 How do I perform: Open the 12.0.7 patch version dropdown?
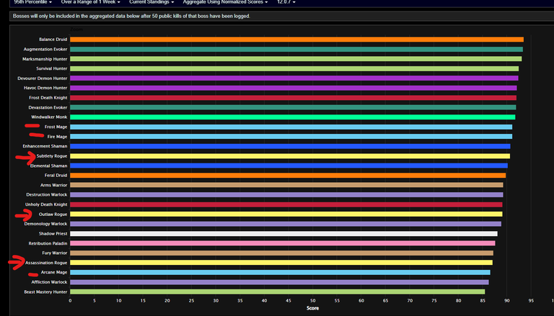tap(286, 2)
